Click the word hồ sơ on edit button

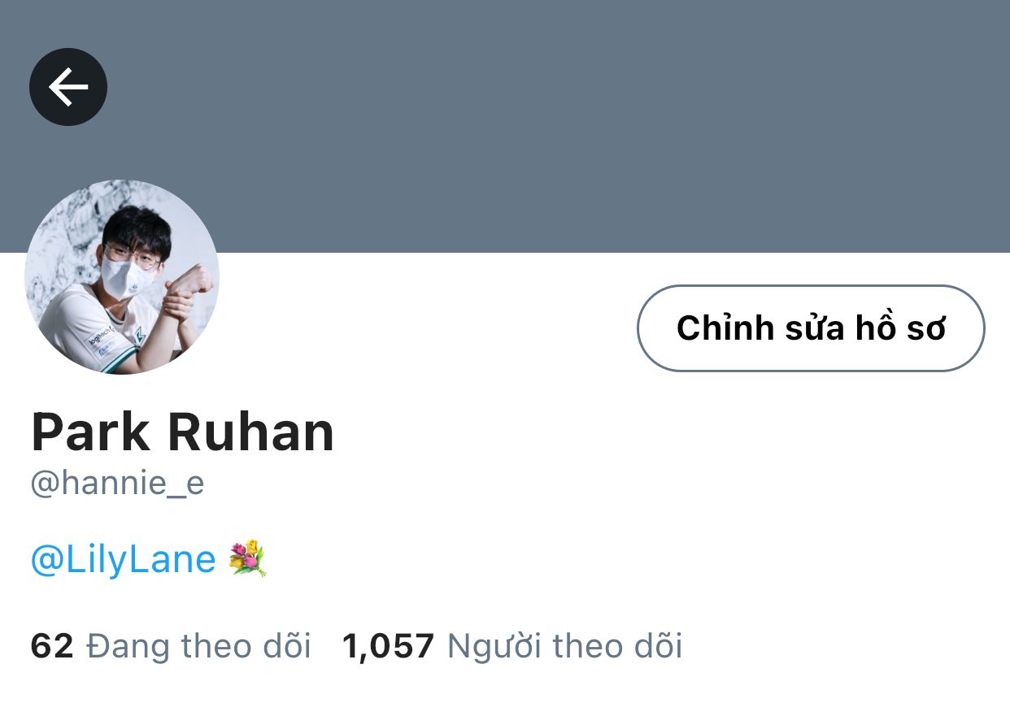[900, 328]
